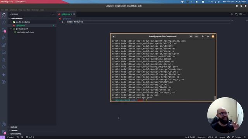248x139 pixels.
Task: Switch to the .gitignore editor tab
Action: pyautogui.click(x=66, y=14)
